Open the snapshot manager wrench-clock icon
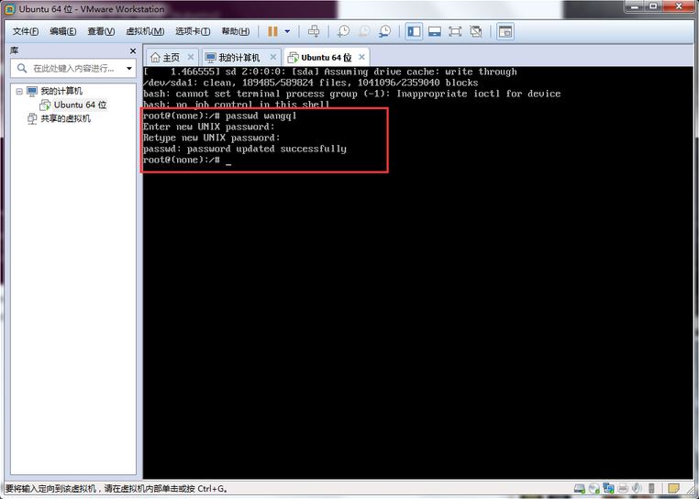 [384, 31]
